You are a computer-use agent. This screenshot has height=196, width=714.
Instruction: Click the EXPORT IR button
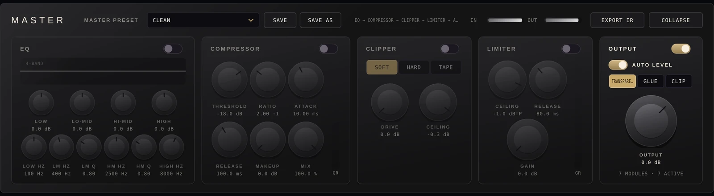coord(617,20)
